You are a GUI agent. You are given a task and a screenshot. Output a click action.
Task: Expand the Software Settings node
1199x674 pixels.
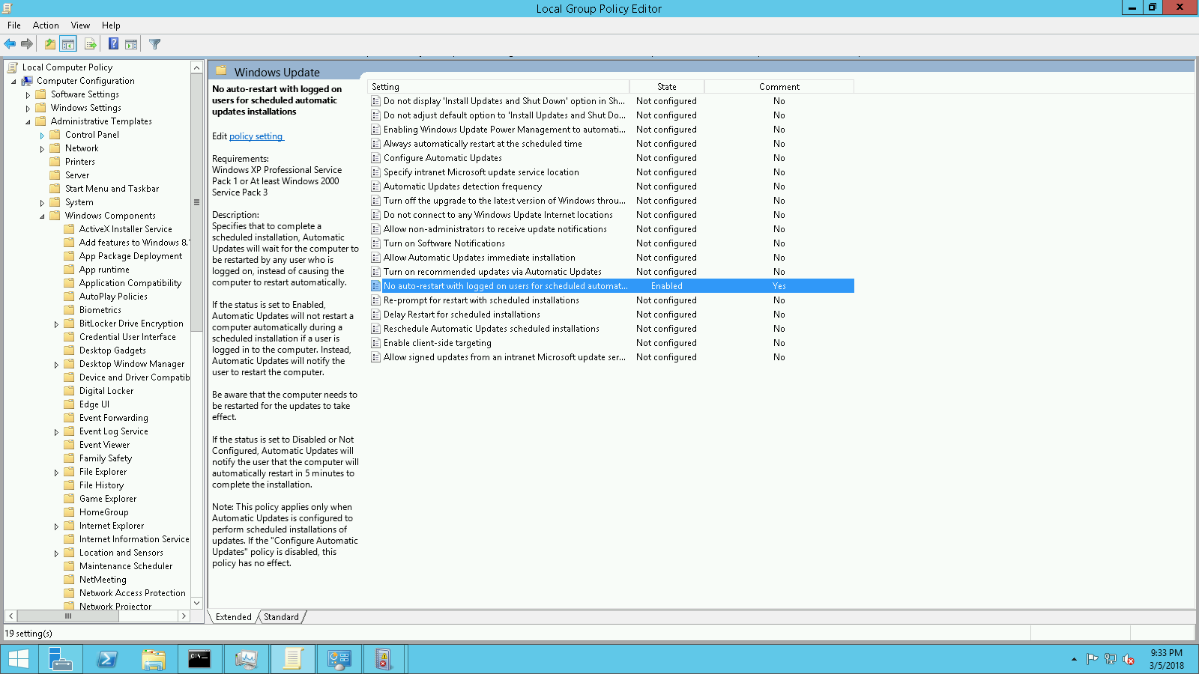(x=28, y=95)
